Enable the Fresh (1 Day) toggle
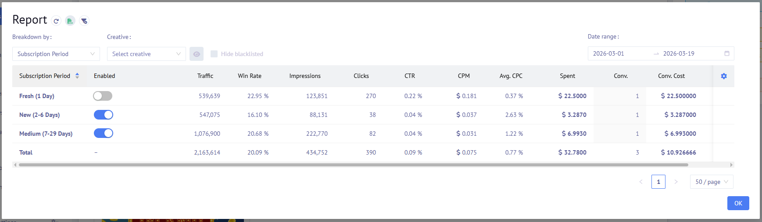The image size is (762, 222). tap(103, 96)
